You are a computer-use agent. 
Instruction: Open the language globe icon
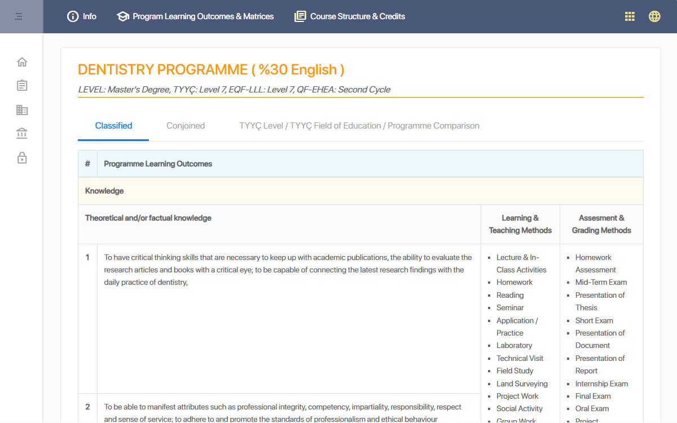pos(654,16)
